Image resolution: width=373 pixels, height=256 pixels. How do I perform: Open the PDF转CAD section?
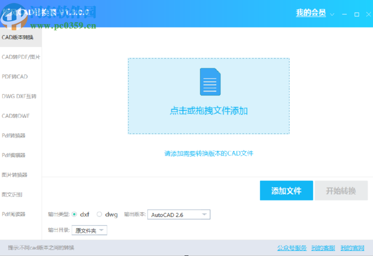[x=15, y=77]
